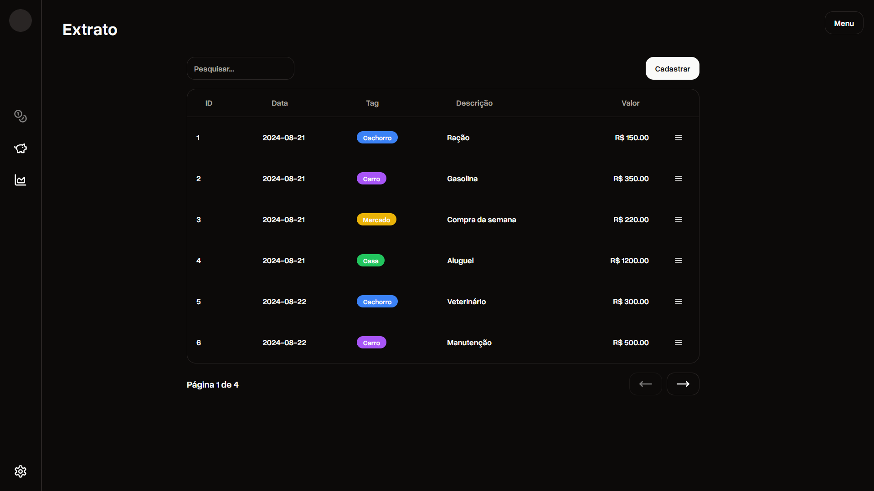
Task: Click the Cachorro tag in the Ração row
Action: (377, 138)
